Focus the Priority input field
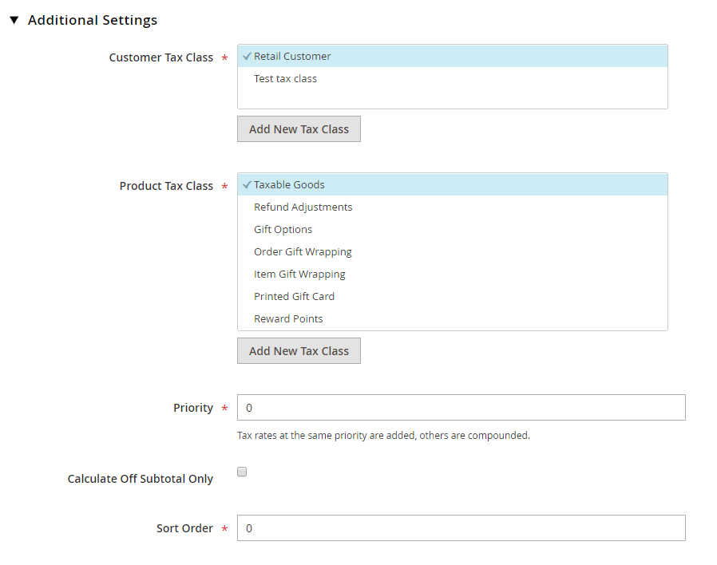Screen dimensions: 717x565 click(461, 407)
